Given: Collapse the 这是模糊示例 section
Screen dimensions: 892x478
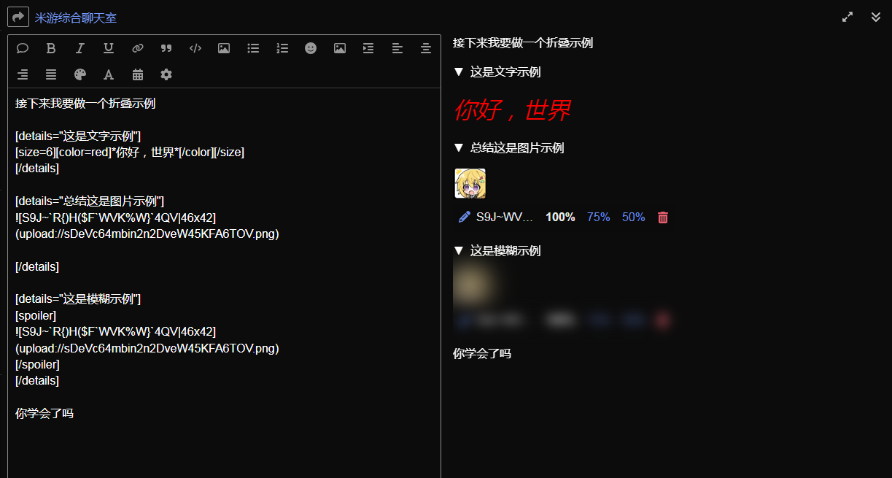Looking at the screenshot, I should [x=497, y=250].
